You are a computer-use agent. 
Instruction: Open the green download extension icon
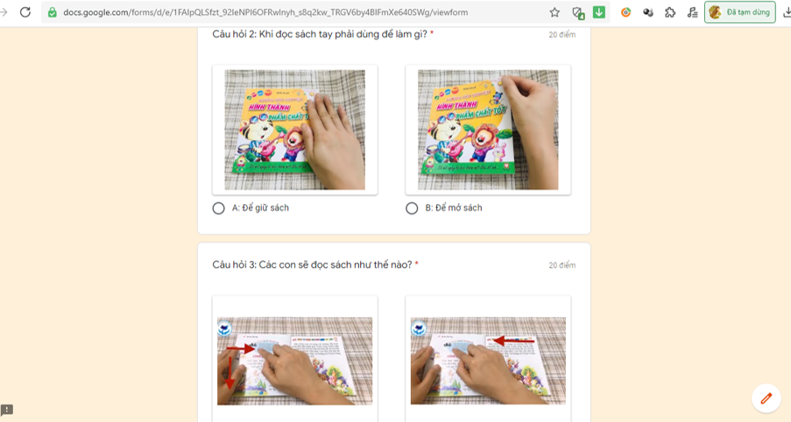(x=599, y=12)
